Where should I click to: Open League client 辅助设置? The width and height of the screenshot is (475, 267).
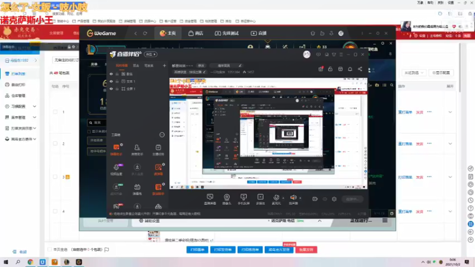click(x=149, y=221)
